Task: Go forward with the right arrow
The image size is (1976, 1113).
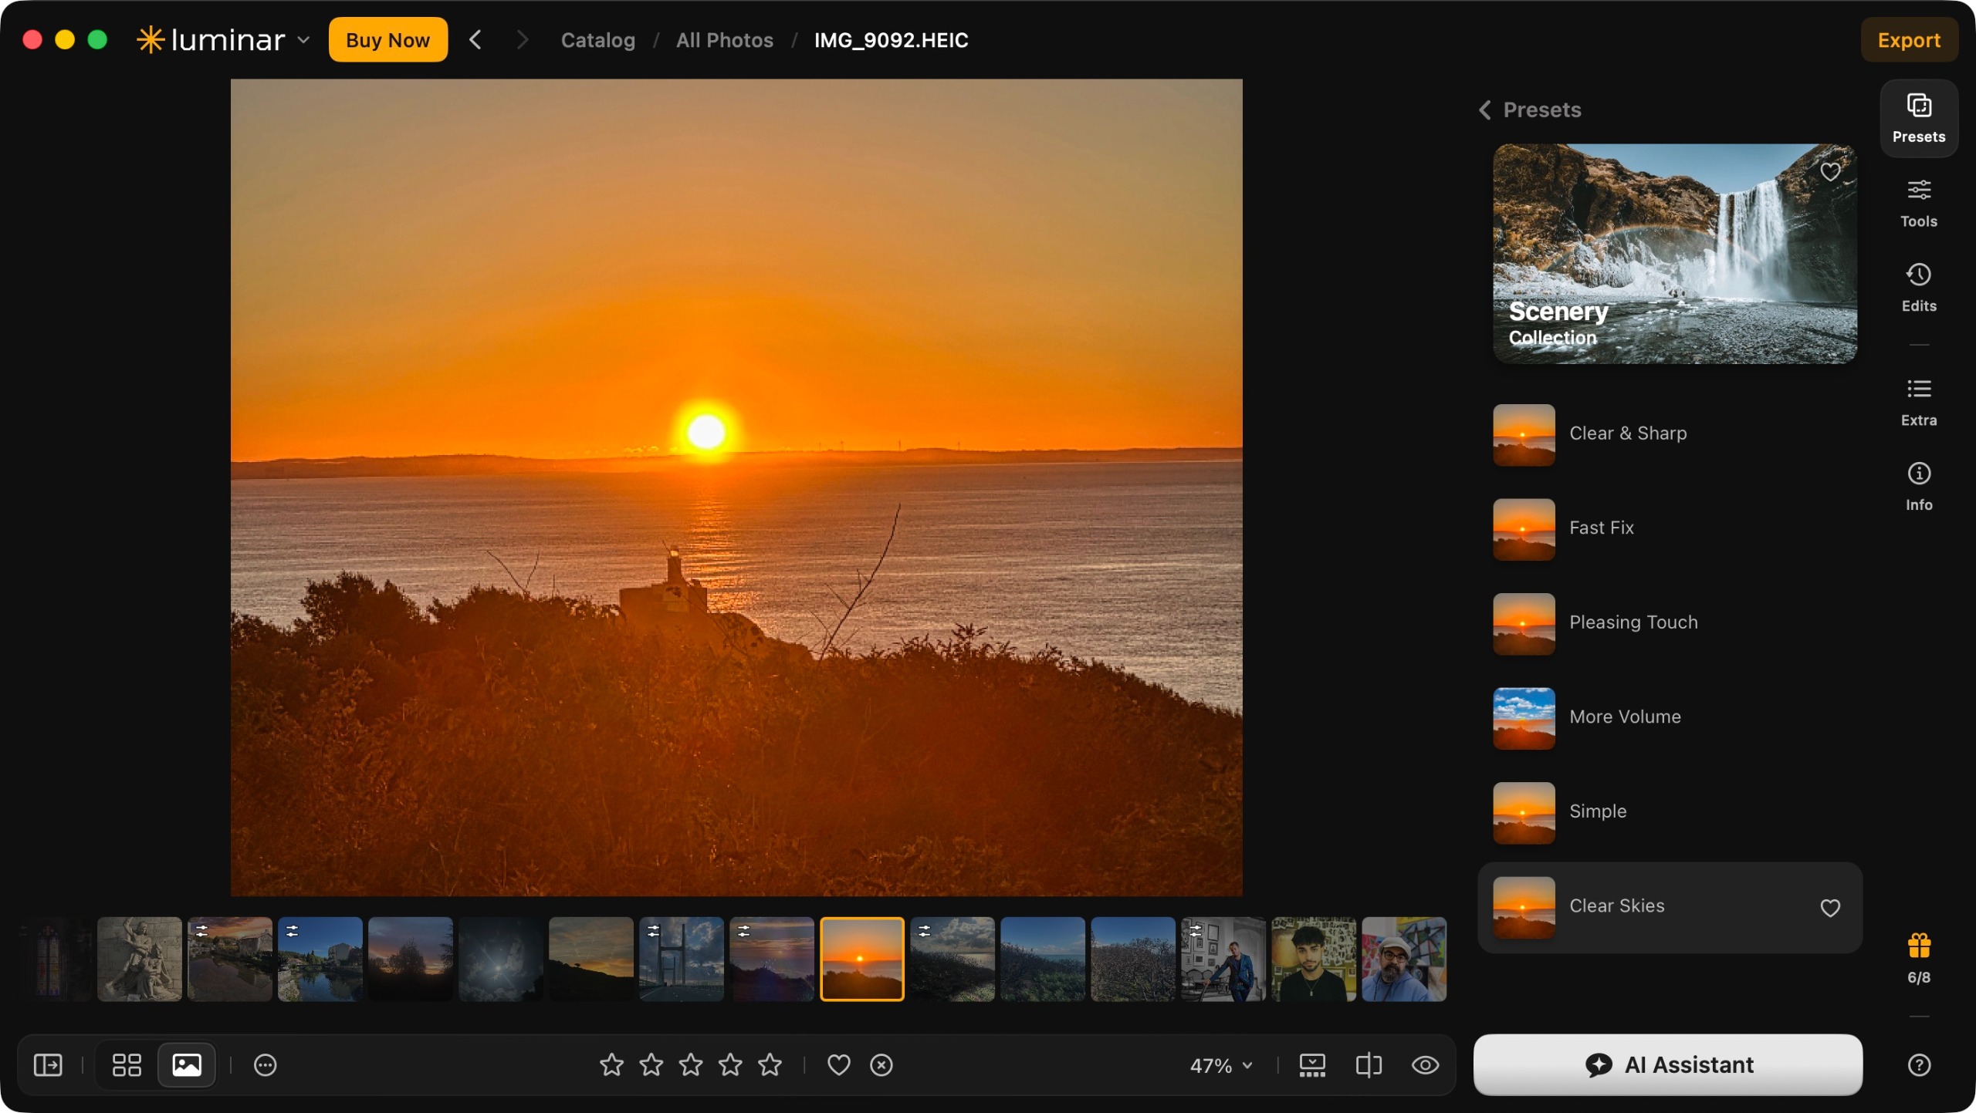Action: 522,39
